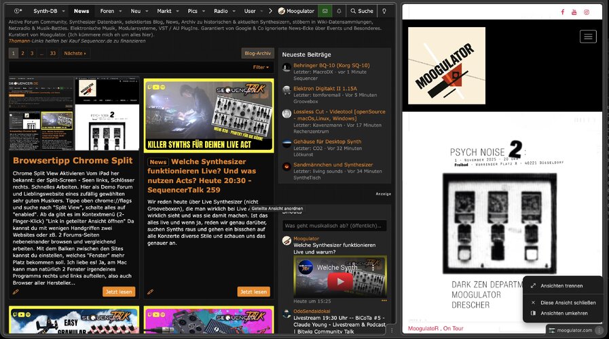
Task: Click the shout message input field
Action: [x=334, y=226]
